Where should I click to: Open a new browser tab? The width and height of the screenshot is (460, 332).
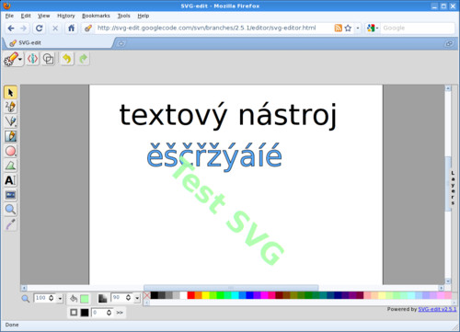pos(121,43)
